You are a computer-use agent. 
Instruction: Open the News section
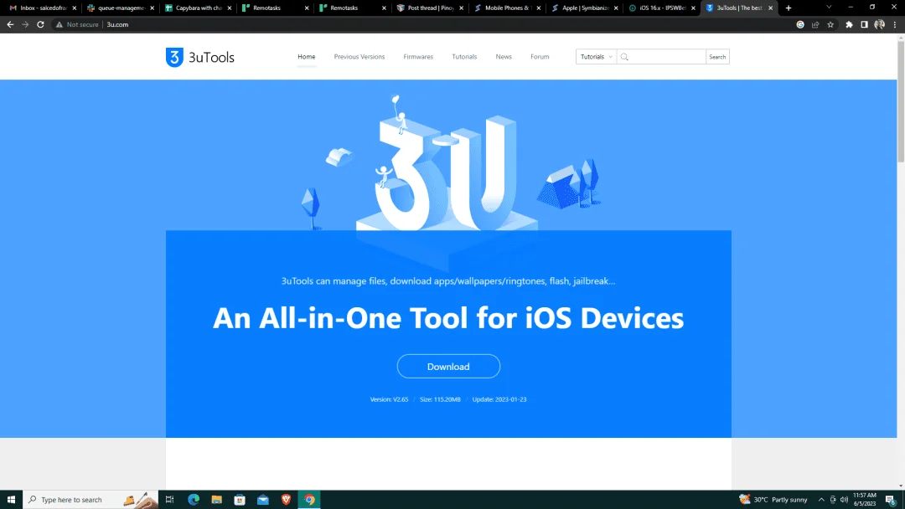pos(504,56)
